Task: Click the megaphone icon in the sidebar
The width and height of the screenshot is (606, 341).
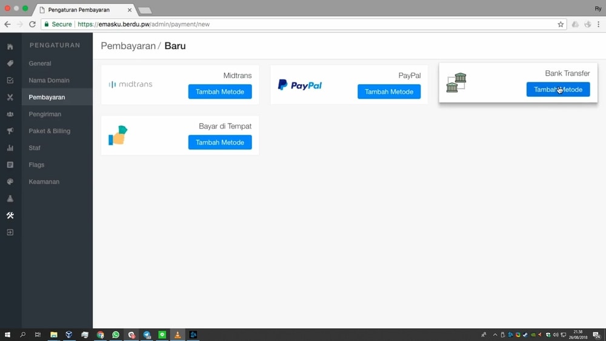Action: (10, 131)
